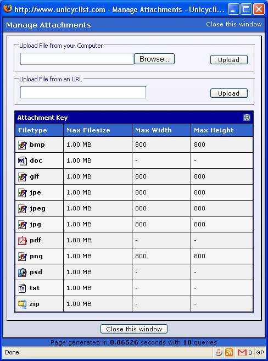The image size is (268, 361).
Task: Click the music player icon in status bar
Action: point(219,352)
